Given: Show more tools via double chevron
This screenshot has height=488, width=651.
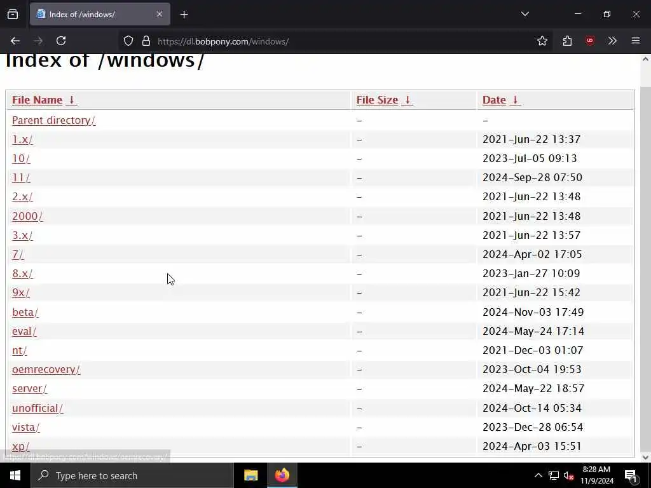Looking at the screenshot, I should point(612,41).
